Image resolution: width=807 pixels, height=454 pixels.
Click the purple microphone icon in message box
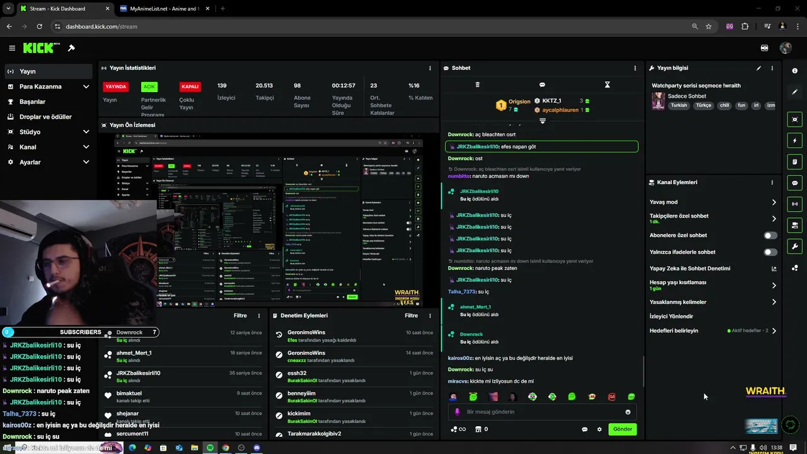[457, 412]
